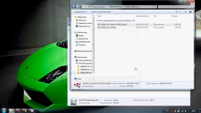Select the OBDII USB Driver sidebar folder
Viewport: 201px width, 113px height.
point(86,73)
